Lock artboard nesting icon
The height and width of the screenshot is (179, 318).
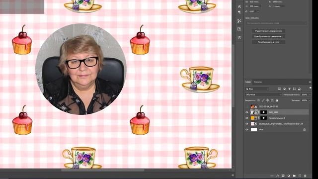click(272, 100)
